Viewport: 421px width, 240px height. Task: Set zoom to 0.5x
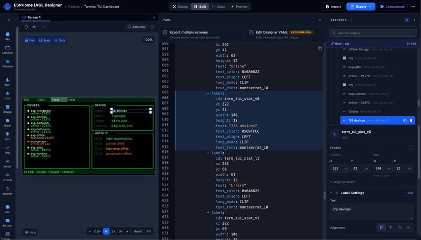(97, 232)
